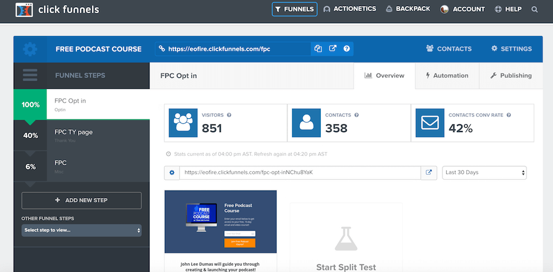Viewport: 553px width, 272px height.
Task: Open the search magnifier icon in top bar
Action: pos(535,9)
